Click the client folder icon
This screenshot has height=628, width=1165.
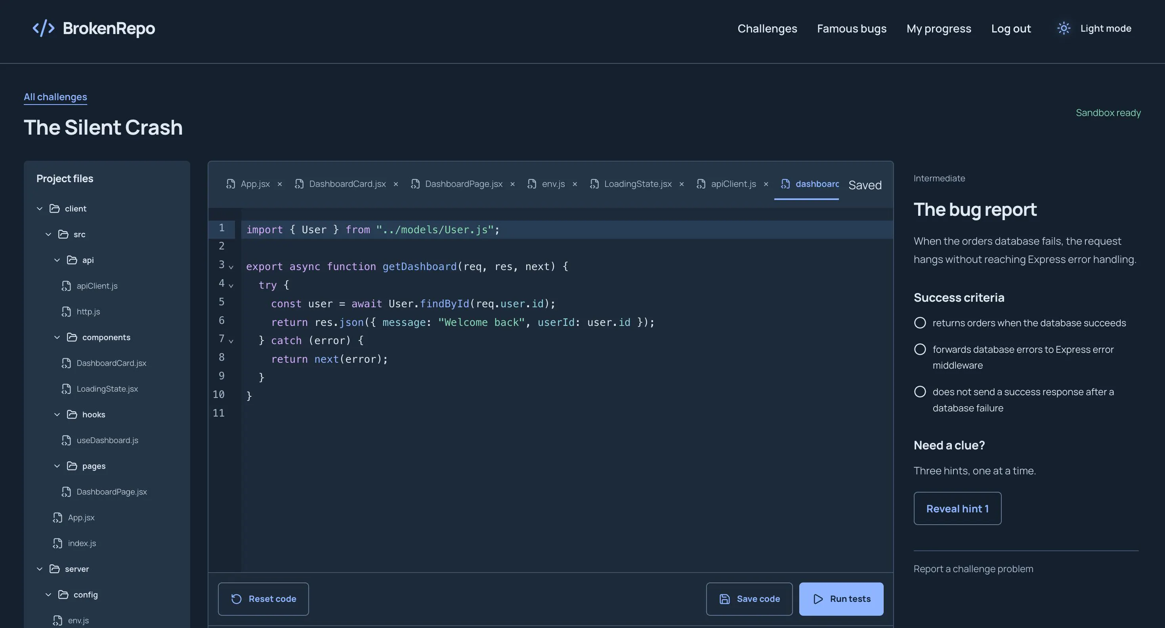pyautogui.click(x=55, y=208)
